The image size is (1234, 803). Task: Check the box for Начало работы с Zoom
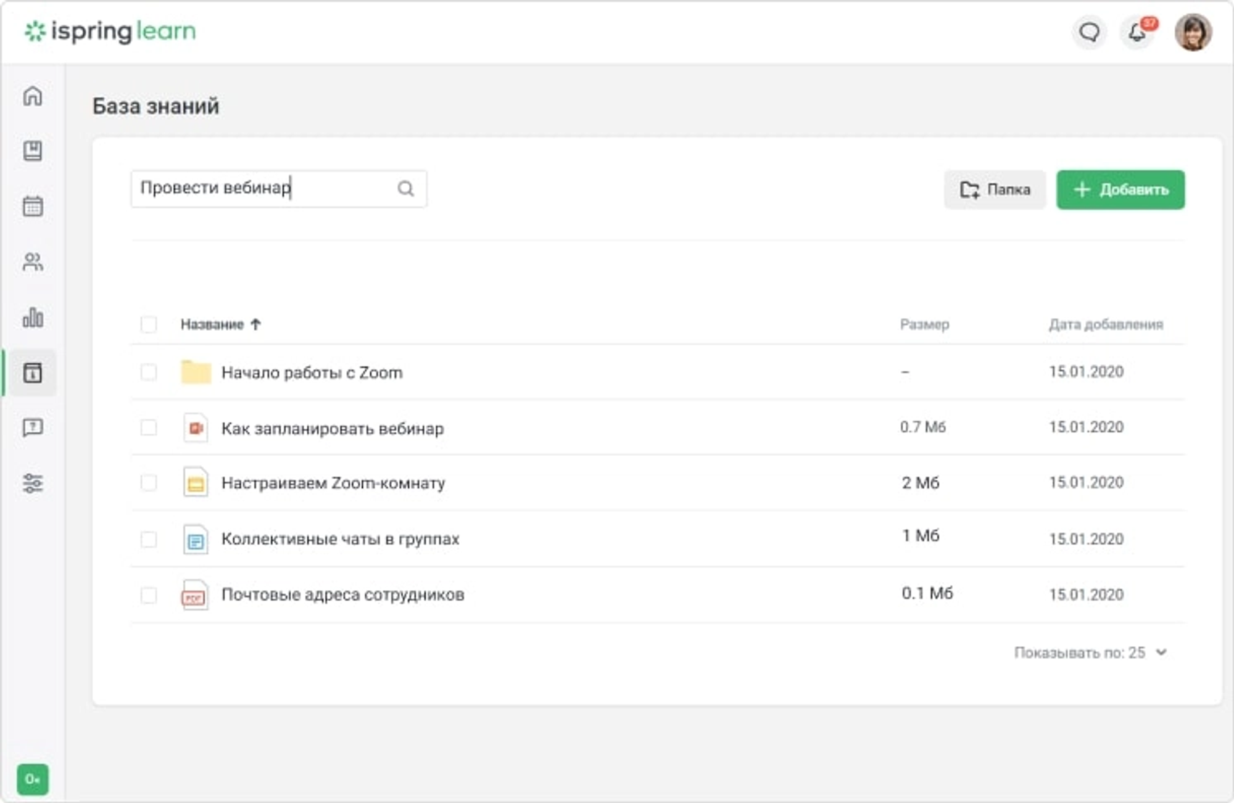[149, 373]
